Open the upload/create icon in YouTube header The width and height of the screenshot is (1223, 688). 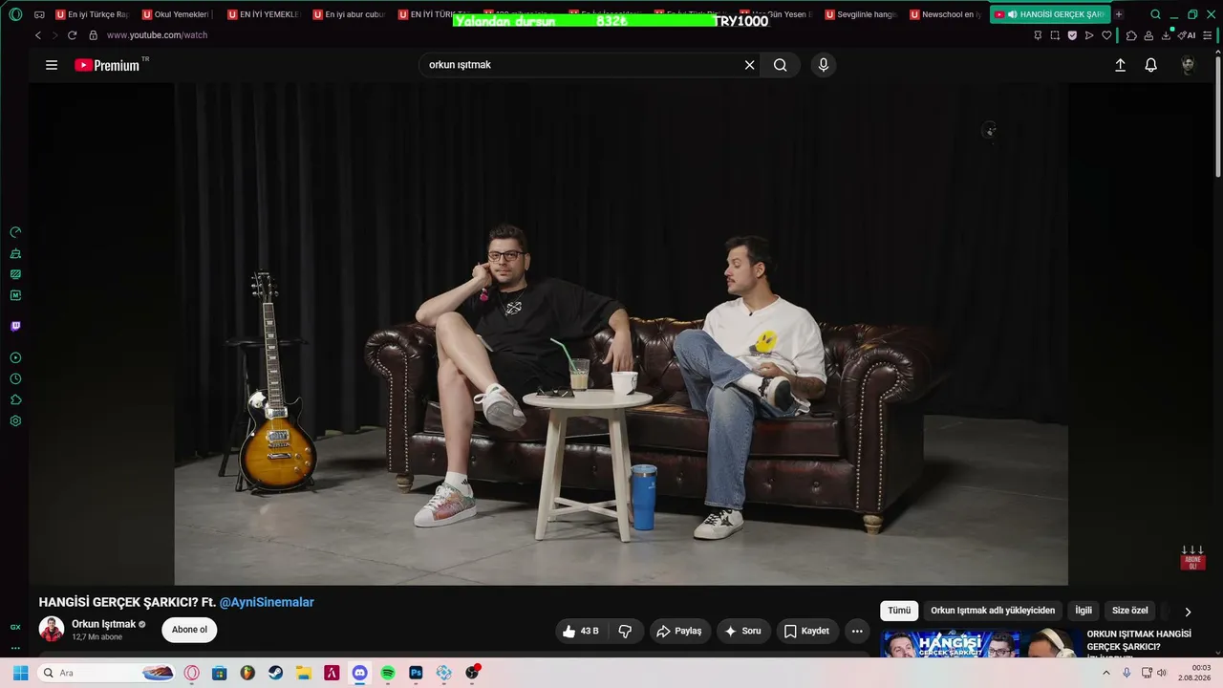[1120, 65]
